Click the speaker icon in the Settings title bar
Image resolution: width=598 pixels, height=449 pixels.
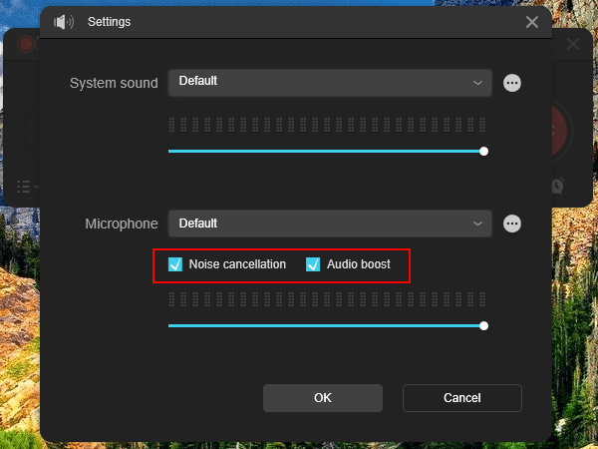tap(64, 22)
